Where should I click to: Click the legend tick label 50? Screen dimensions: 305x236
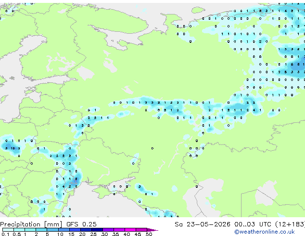(x=149, y=234)
